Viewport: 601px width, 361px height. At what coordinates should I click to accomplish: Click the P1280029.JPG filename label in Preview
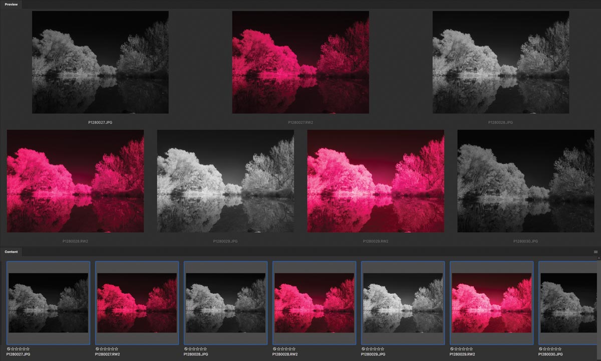(225, 241)
